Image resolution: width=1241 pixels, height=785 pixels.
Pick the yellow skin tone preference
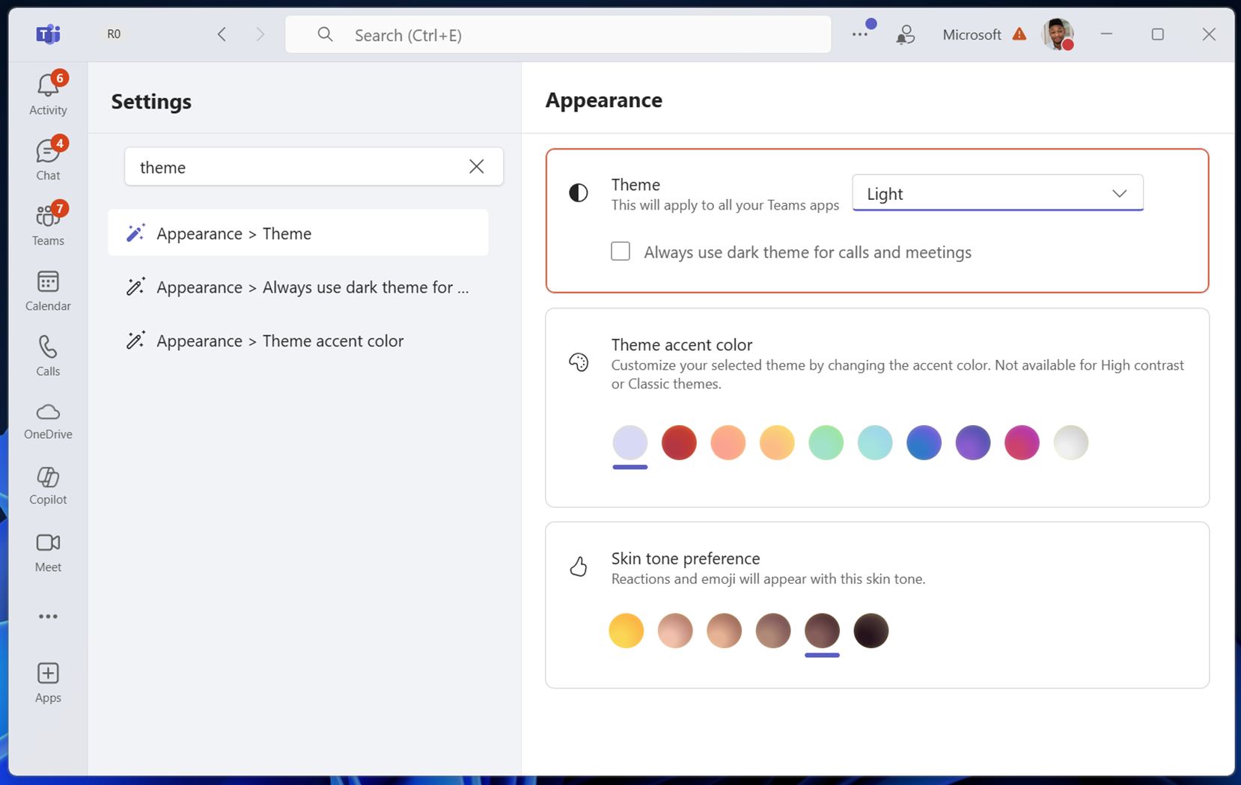(x=626, y=630)
